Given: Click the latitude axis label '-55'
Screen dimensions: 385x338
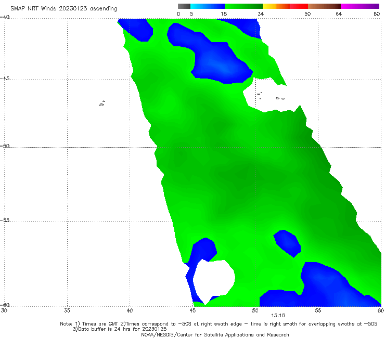Looking at the screenshot, I should click(5, 220).
